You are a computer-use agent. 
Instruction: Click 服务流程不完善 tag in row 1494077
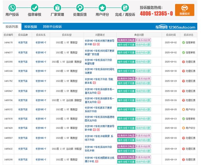126,53
